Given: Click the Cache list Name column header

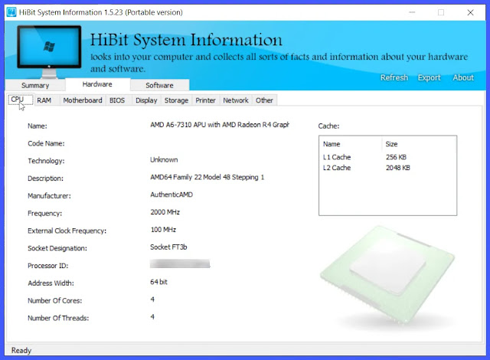Looking at the screenshot, I should [351, 144].
